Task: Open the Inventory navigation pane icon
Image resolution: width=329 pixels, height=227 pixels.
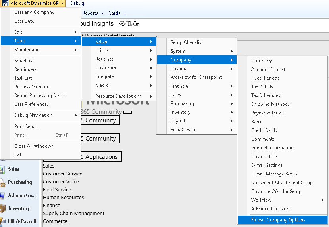Action: click(2, 208)
